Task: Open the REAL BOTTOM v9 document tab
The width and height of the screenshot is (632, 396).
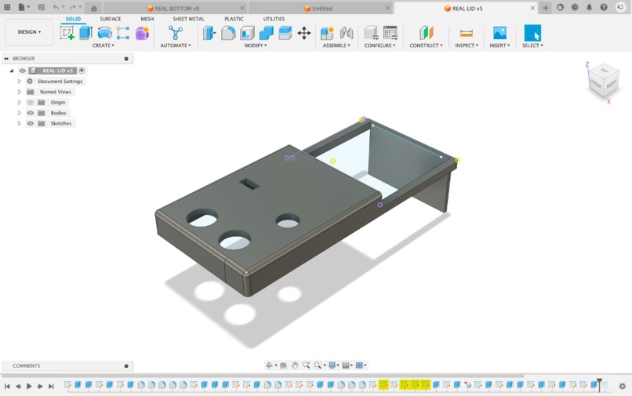Action: 177,9
